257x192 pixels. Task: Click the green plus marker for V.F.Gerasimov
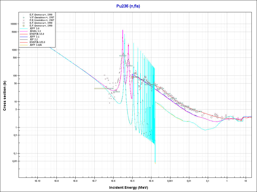(x=23, y=17)
